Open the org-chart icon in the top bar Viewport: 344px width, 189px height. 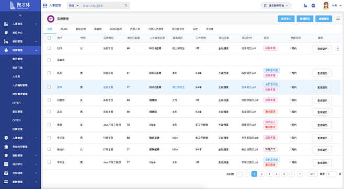pos(305,6)
